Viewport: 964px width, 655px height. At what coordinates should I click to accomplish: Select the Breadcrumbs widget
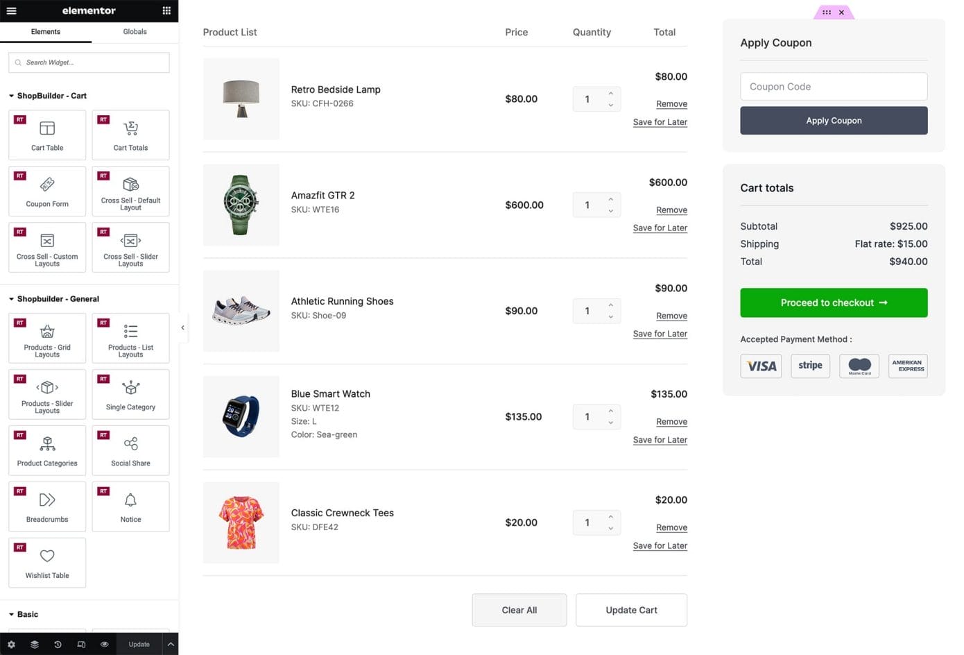tap(47, 506)
